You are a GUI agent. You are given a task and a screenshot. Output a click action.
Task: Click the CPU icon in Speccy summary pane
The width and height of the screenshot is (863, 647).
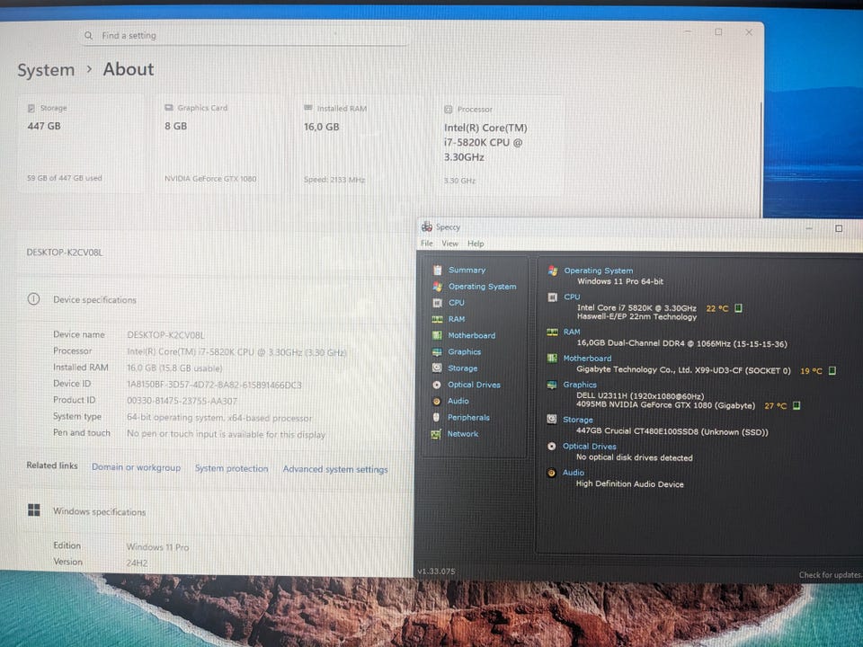pos(553,297)
